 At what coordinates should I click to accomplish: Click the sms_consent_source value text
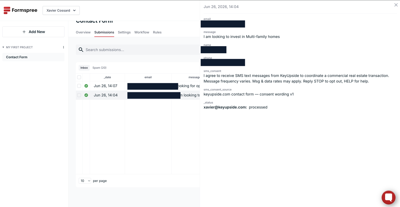pos(249,94)
